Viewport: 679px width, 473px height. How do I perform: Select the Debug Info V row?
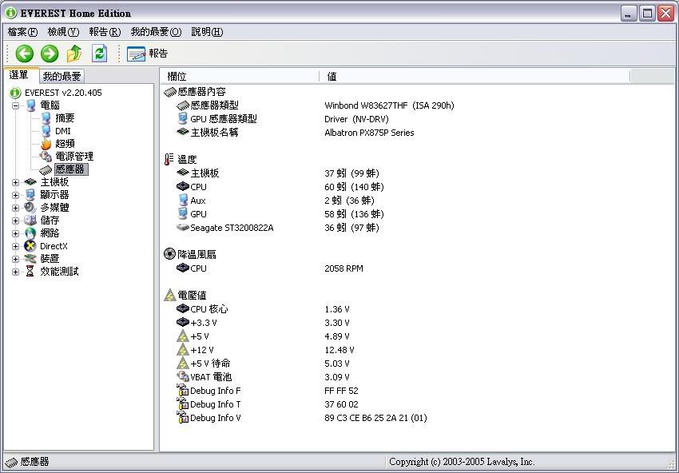[x=302, y=418]
